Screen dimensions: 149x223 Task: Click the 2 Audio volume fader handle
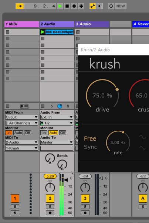[x=66, y=180]
